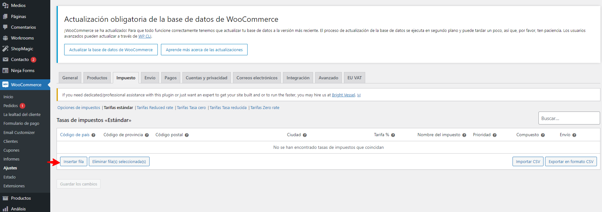The image size is (602, 212).
Task: Click help icon beside Código de país
Action: [x=93, y=135]
